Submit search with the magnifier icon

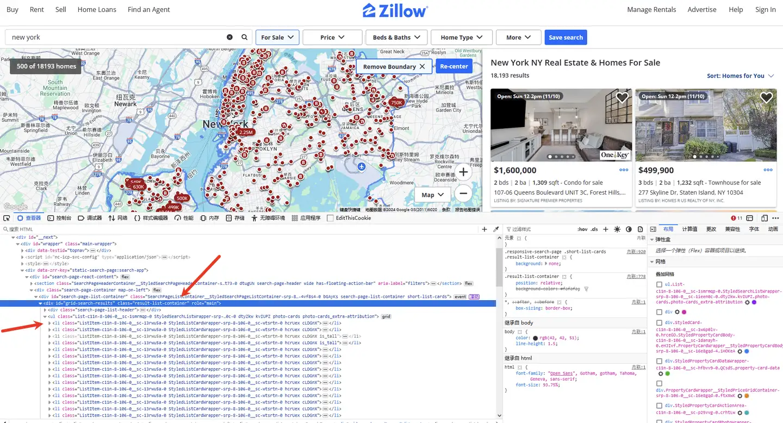click(x=245, y=38)
